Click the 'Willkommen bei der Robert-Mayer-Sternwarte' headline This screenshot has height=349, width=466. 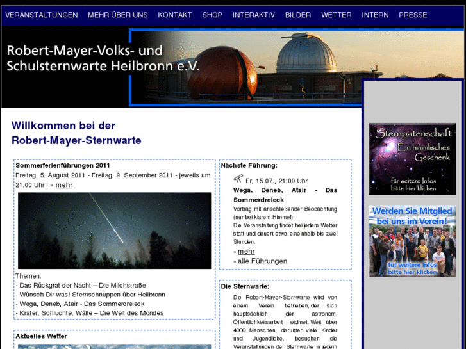pos(76,133)
